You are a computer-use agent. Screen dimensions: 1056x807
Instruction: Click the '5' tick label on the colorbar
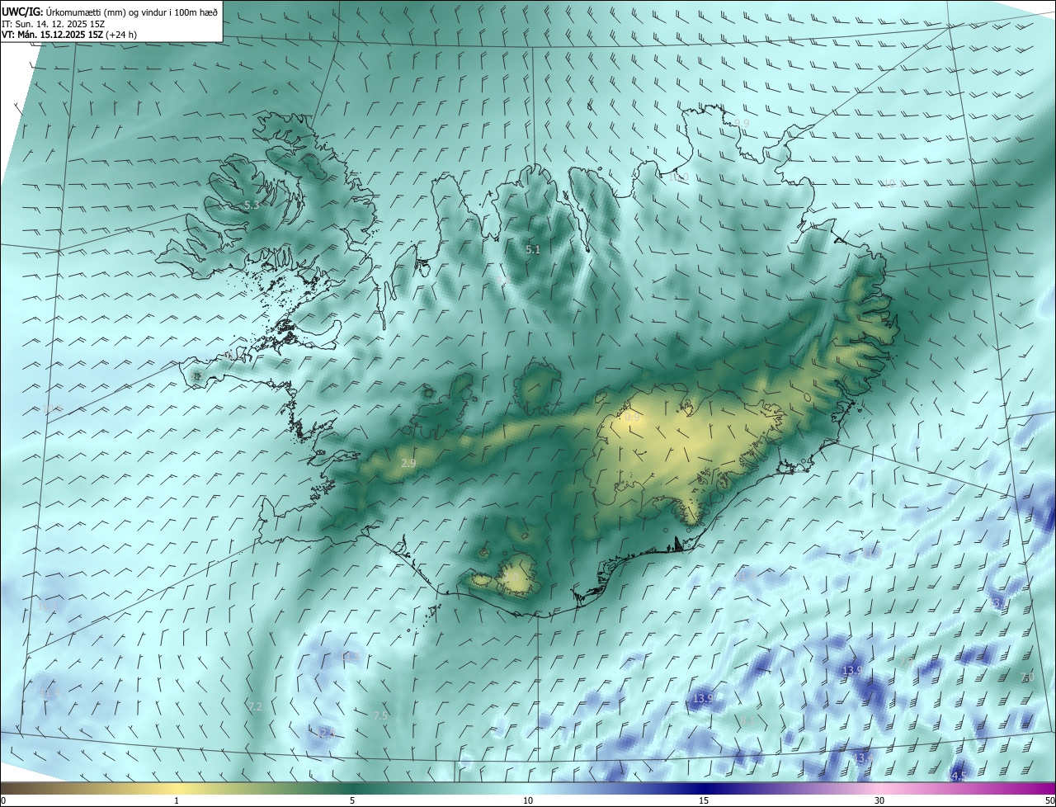point(352,800)
